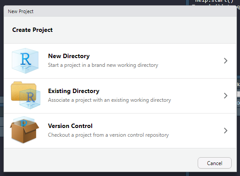The image size is (240, 176).
Task: Open the Existing Directory chevron arrow
Action: click(226, 96)
